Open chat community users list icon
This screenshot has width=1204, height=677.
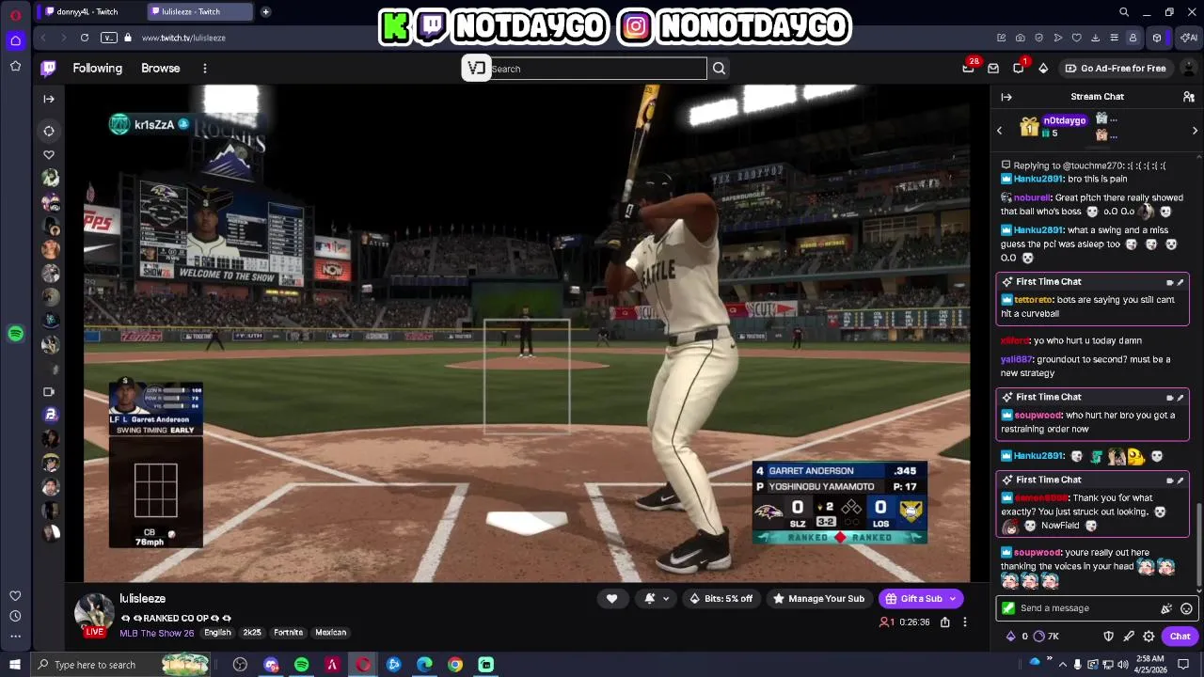click(1189, 97)
